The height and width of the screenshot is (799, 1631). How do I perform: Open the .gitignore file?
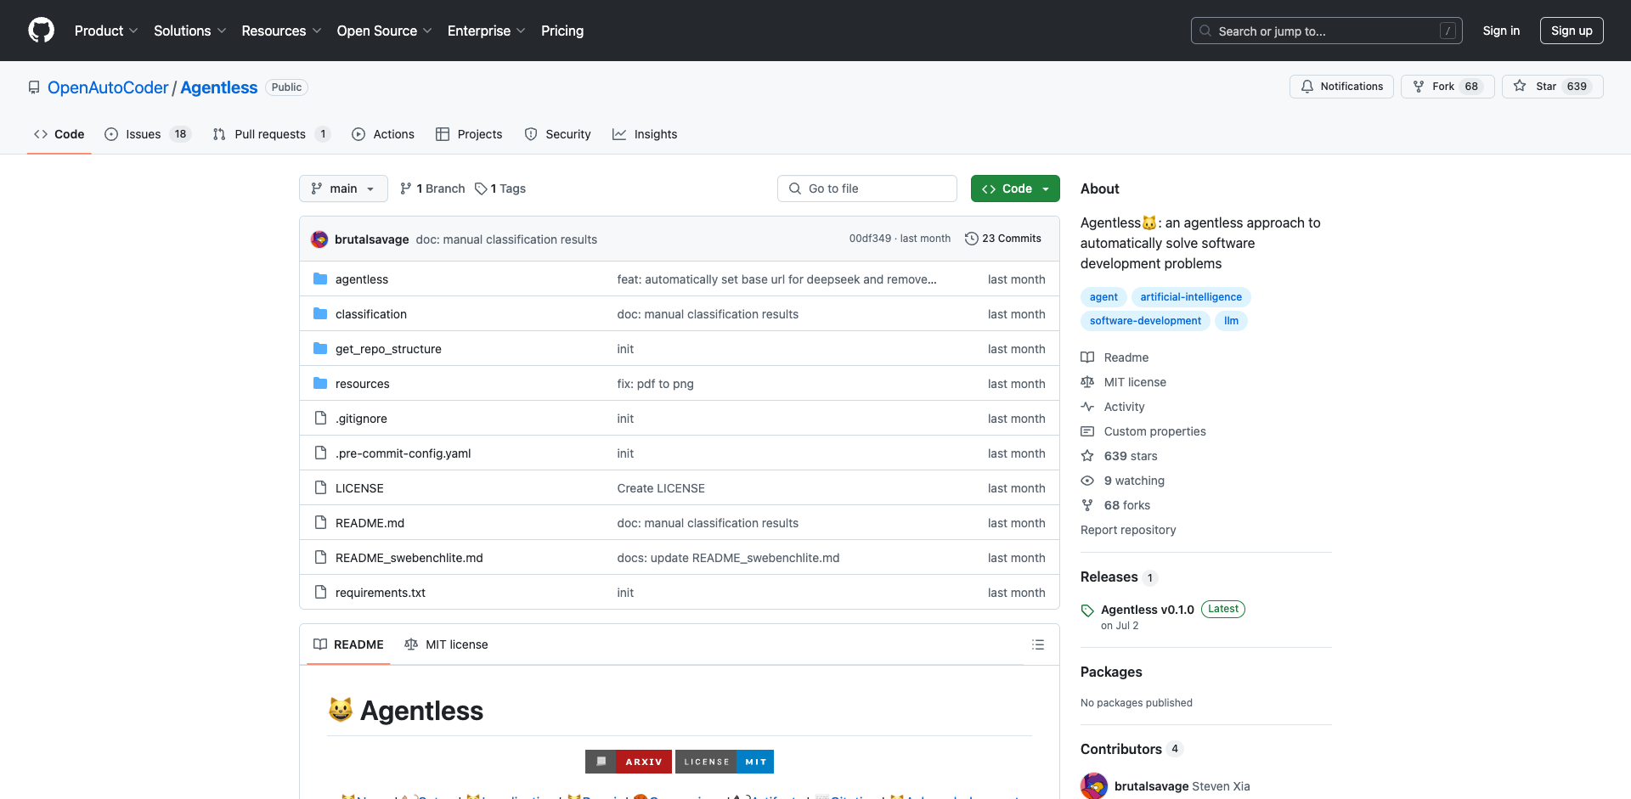(x=361, y=419)
